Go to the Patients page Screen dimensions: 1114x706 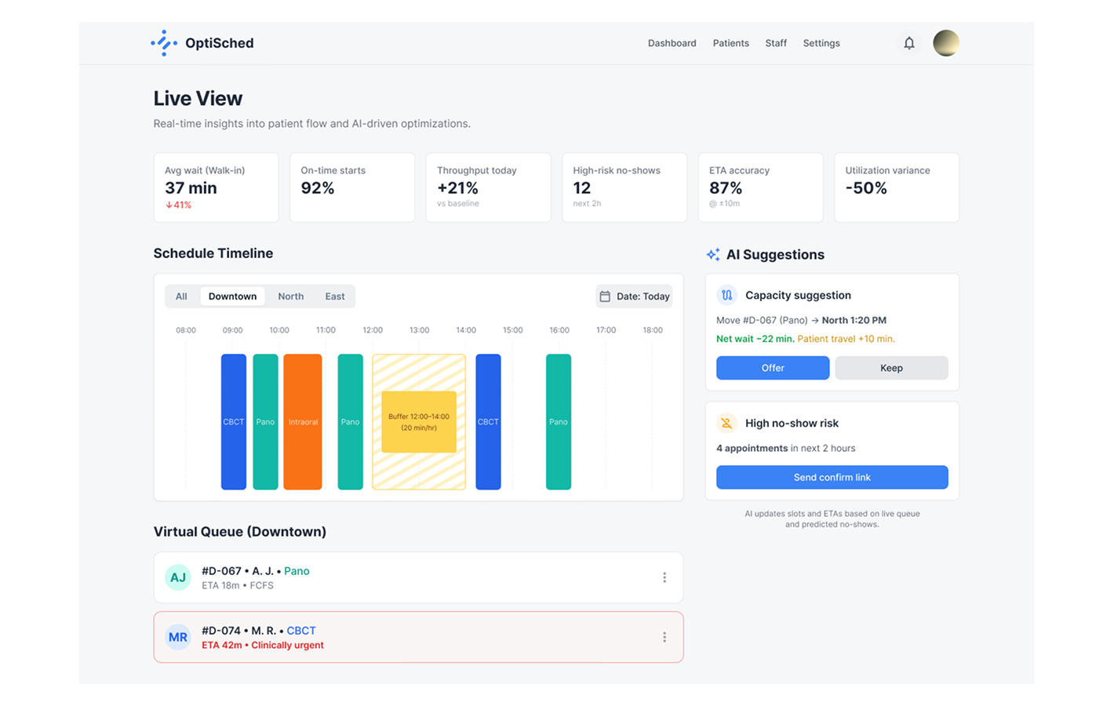pyautogui.click(x=730, y=43)
